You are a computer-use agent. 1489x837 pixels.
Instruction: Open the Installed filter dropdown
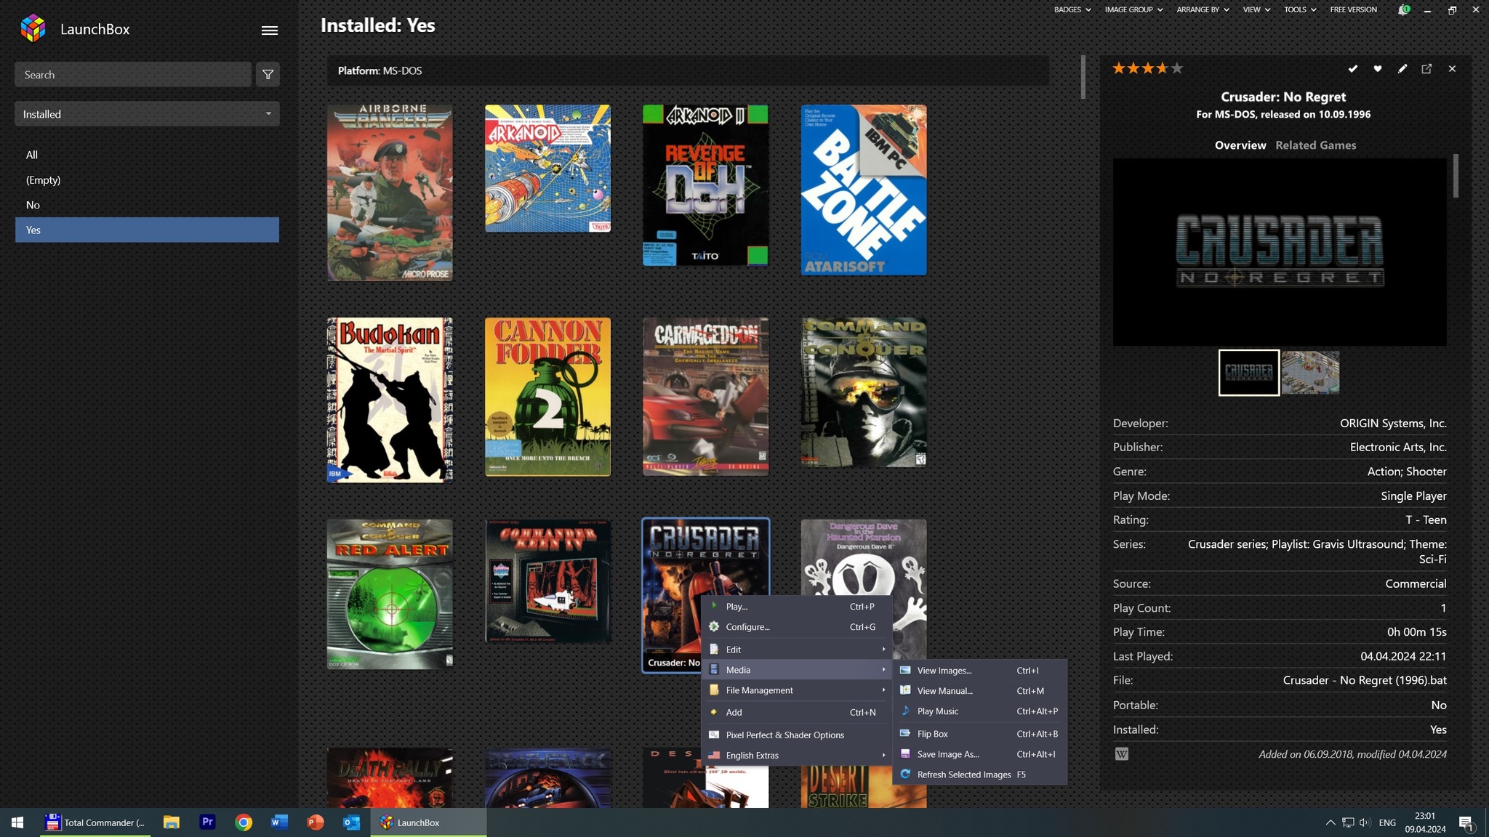(x=147, y=114)
